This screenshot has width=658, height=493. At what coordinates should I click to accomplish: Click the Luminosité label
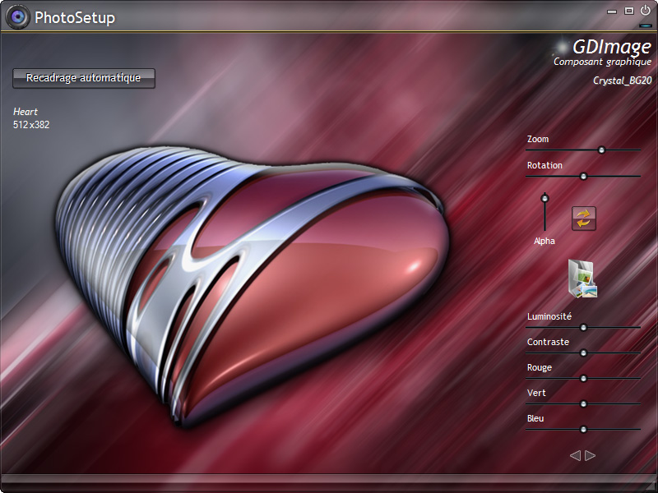549,316
